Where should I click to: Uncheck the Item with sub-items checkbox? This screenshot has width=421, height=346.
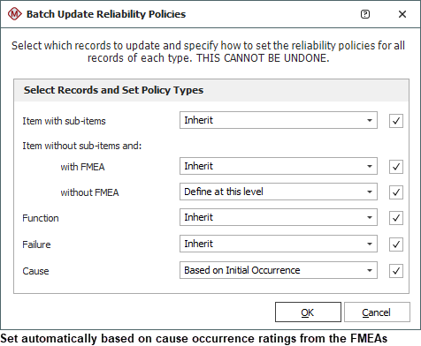click(x=396, y=121)
